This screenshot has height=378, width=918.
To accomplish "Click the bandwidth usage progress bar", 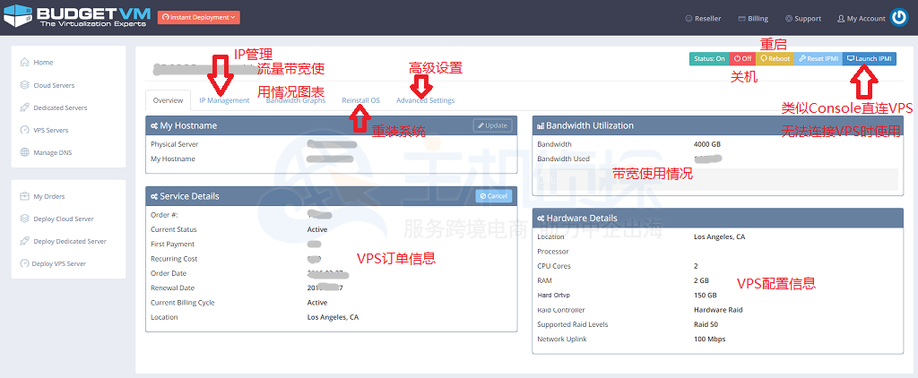I will [717, 178].
